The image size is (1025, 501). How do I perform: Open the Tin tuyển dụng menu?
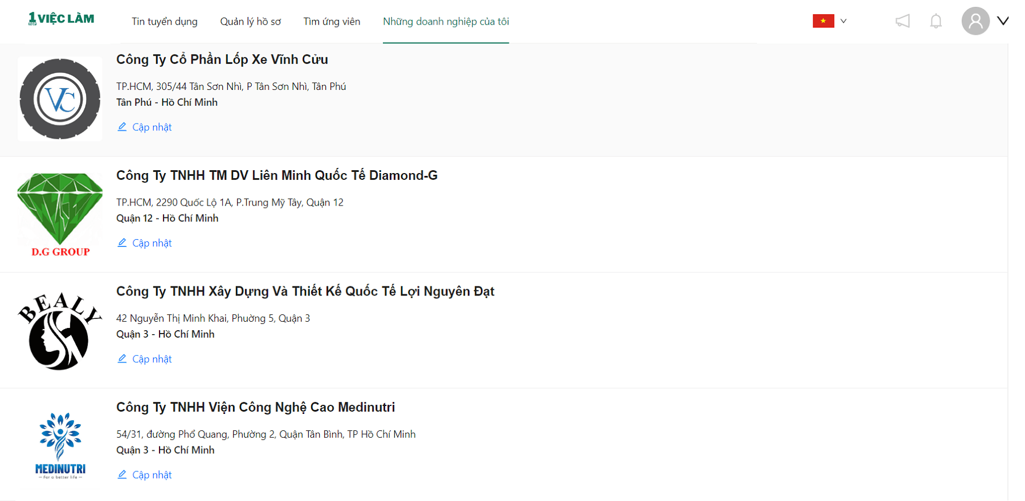point(165,22)
